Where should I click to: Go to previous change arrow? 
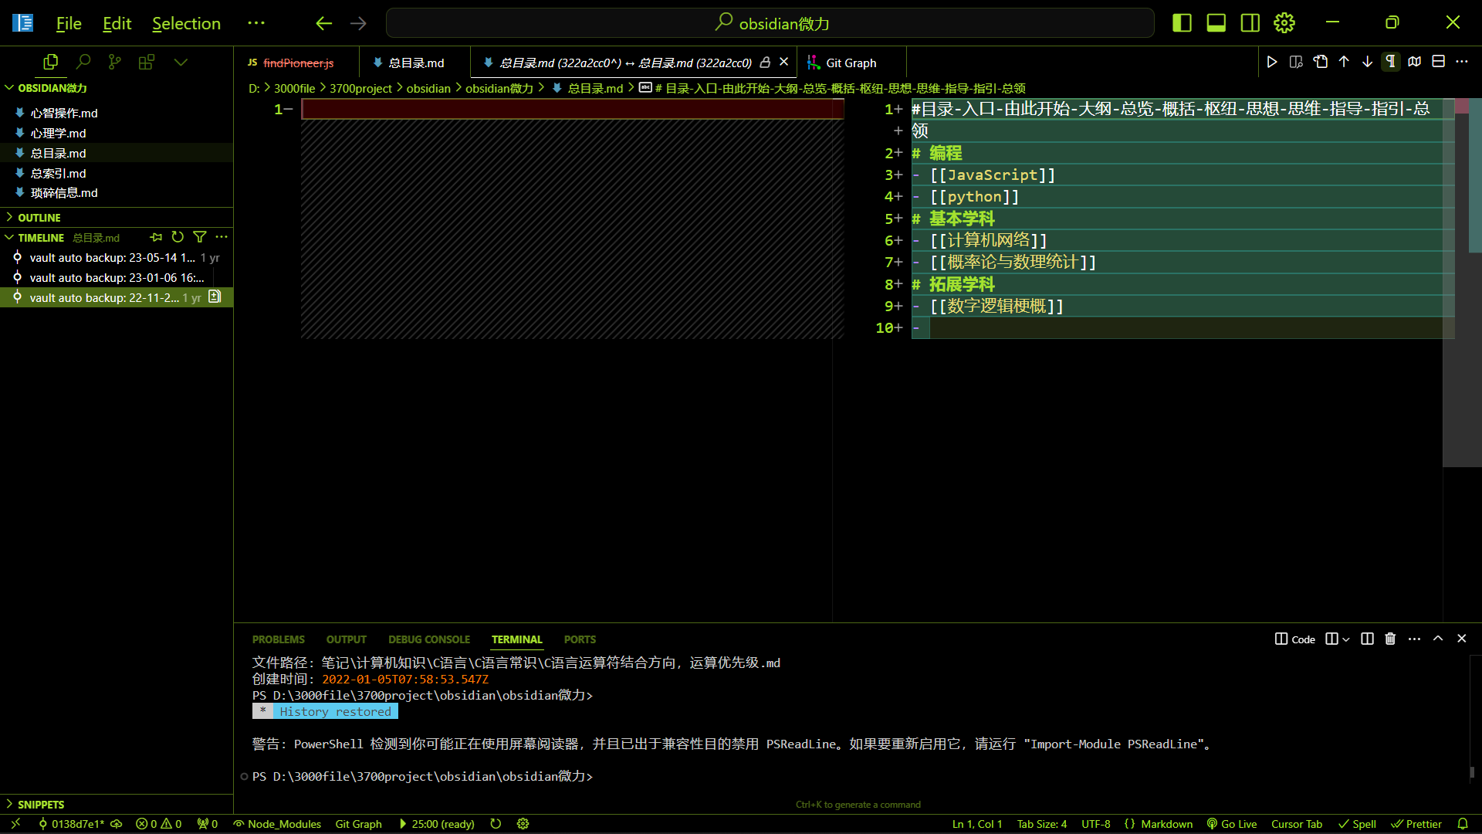(x=1344, y=62)
